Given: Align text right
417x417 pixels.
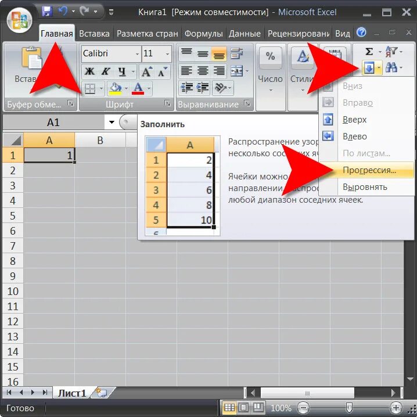Looking at the screenshot, I should click(219, 71).
